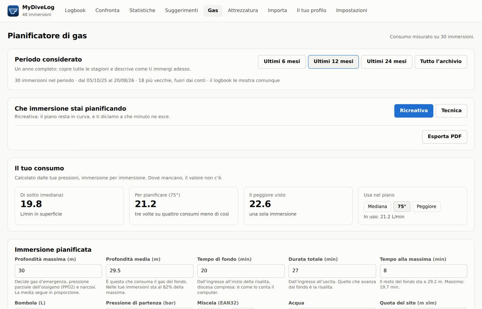The height and width of the screenshot is (309, 482).
Task: Click the 'Pianificatore di gas' heading
Action: (47, 36)
